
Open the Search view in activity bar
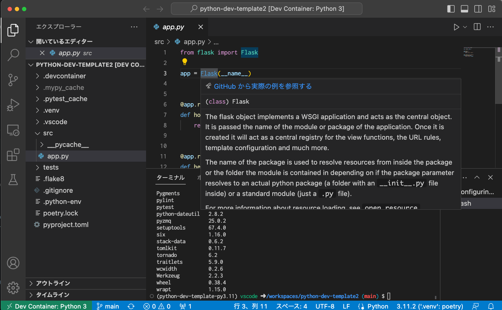click(x=13, y=54)
